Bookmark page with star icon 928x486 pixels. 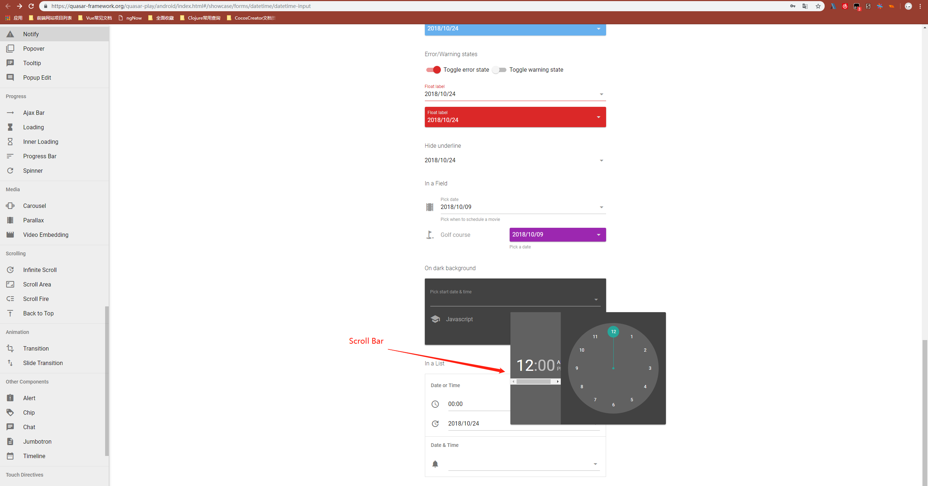click(818, 6)
